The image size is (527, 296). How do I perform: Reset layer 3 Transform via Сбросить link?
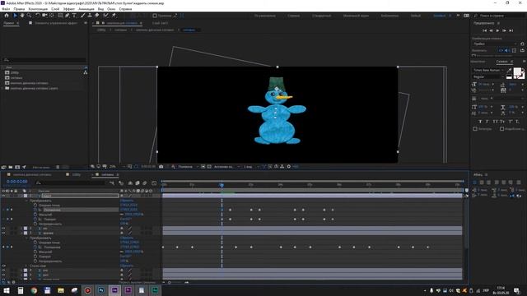(127, 238)
